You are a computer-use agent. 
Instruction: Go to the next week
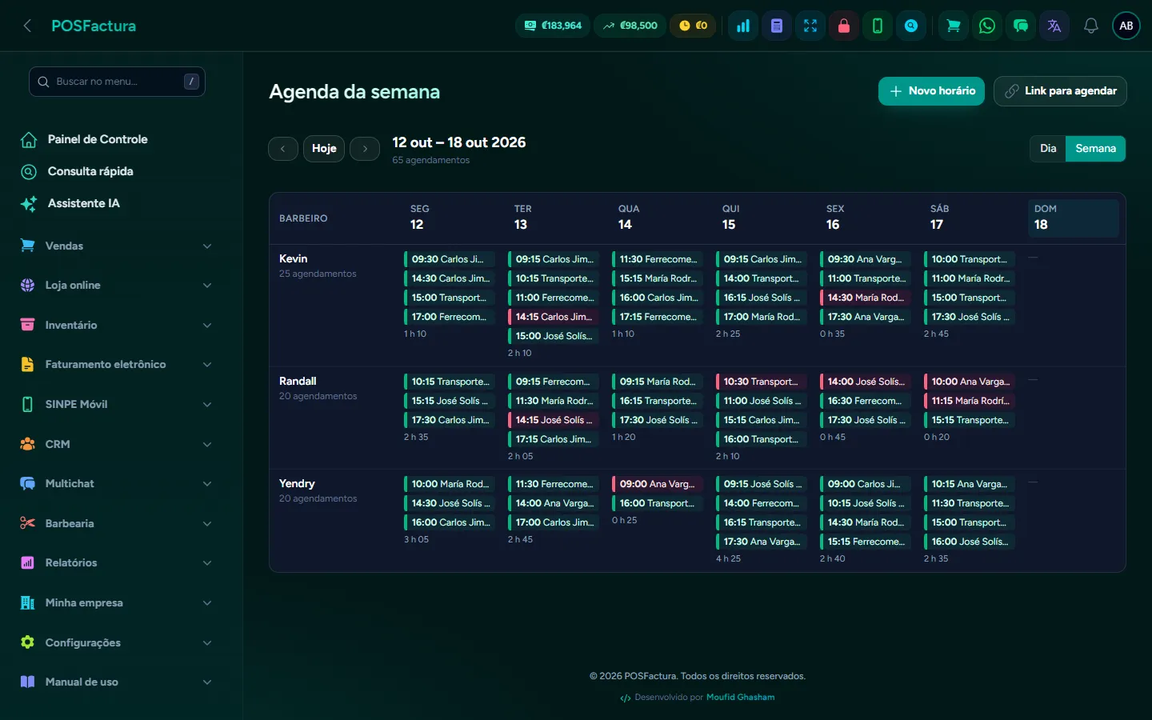[365, 149]
